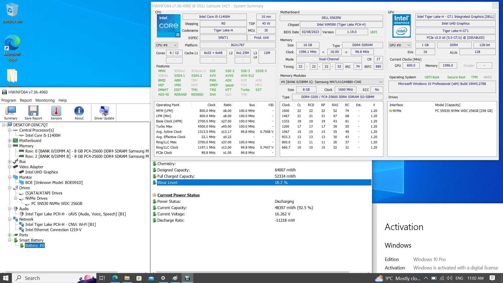Viewport: 503px width, 283px height.
Task: Click the DELL 0562RK motherboard field
Action: point(331,18)
